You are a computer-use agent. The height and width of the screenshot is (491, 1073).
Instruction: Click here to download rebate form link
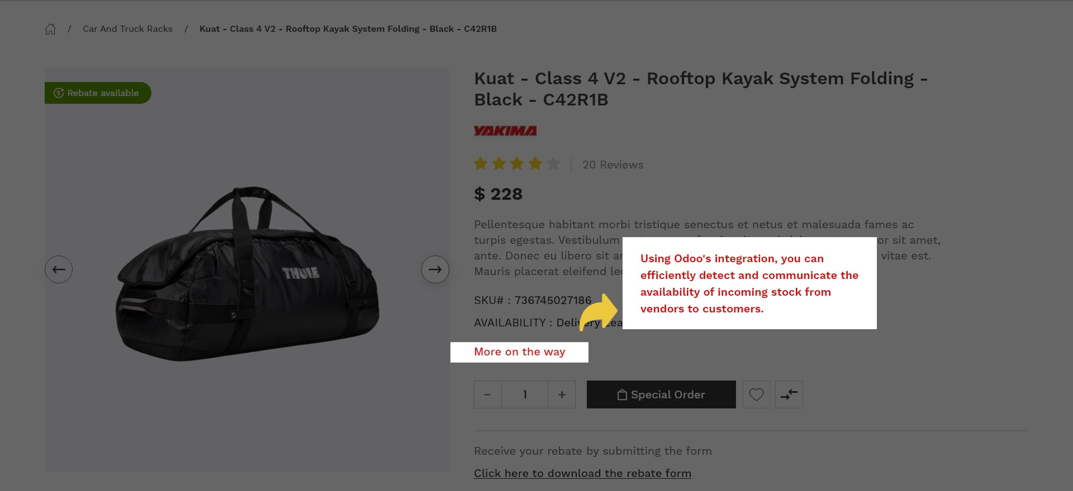(582, 473)
